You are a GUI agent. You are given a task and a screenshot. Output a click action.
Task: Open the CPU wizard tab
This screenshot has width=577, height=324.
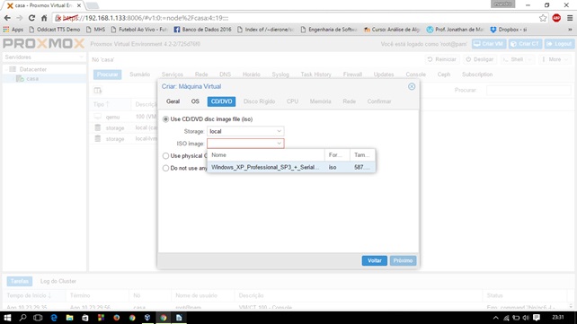292,101
